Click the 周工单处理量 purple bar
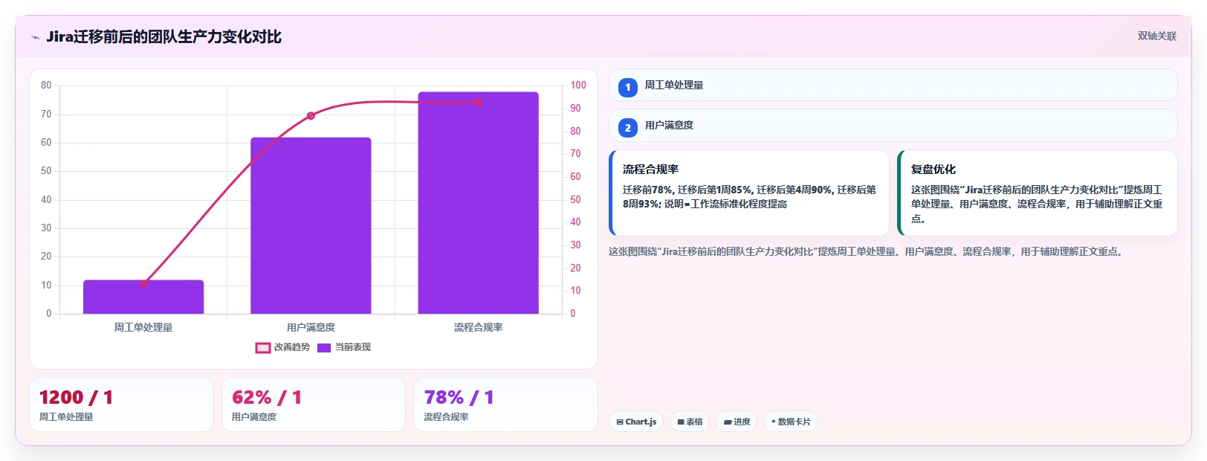1207x461 pixels. 143,297
